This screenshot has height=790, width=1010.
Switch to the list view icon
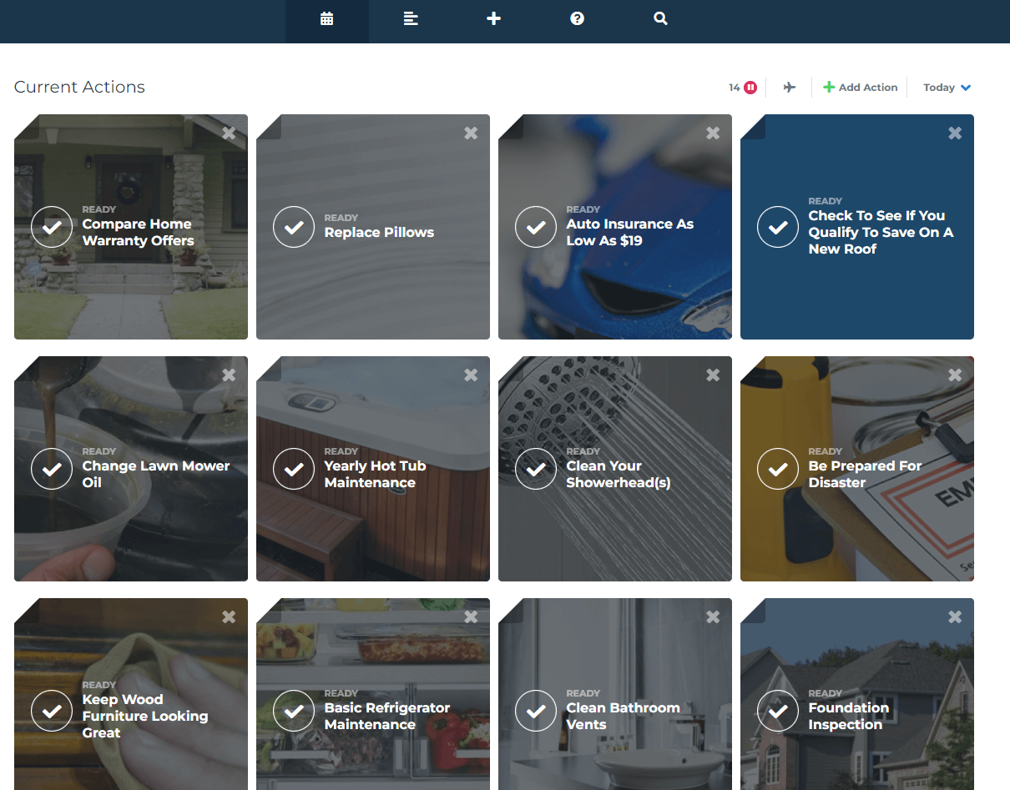410,18
